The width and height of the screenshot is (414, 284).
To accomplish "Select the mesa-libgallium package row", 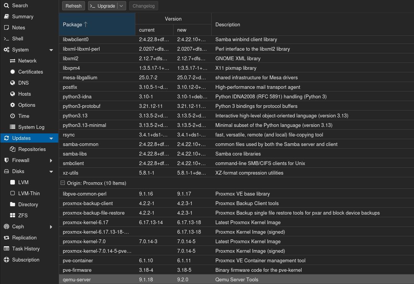I will pyautogui.click(x=236, y=77).
